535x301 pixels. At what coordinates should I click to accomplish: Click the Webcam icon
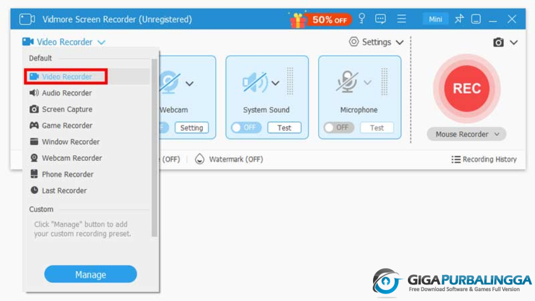(170, 82)
